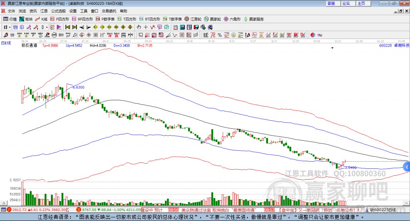
Task: Click the 600225 卓朗科技 stock label
Action: coord(394,46)
